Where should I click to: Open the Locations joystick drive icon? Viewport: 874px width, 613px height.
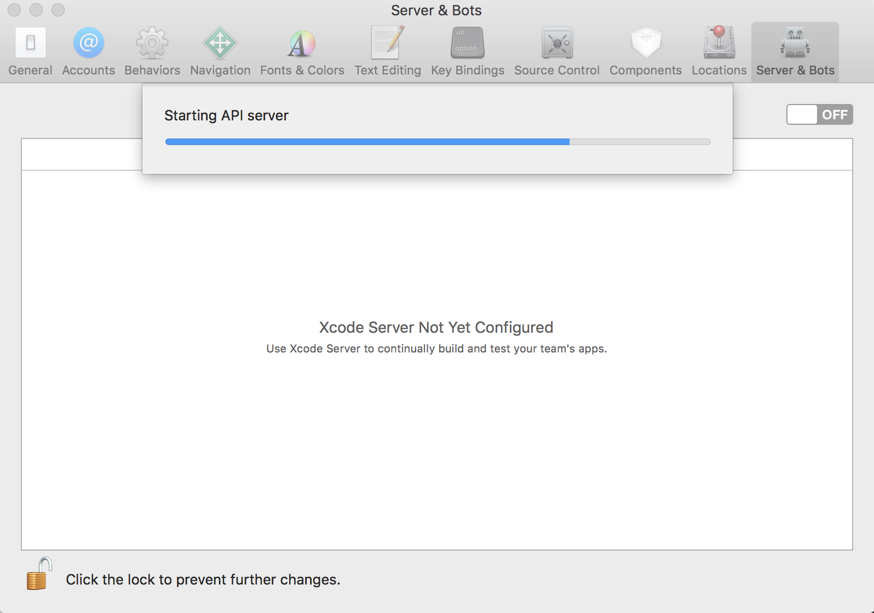point(719,42)
